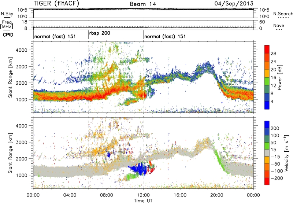Pick the top bright blue Velocity colorbar segment

click(267, 125)
